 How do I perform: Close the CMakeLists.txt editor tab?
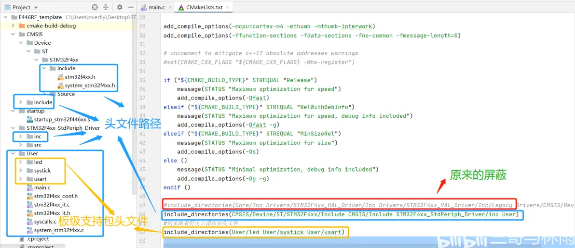[x=227, y=7]
